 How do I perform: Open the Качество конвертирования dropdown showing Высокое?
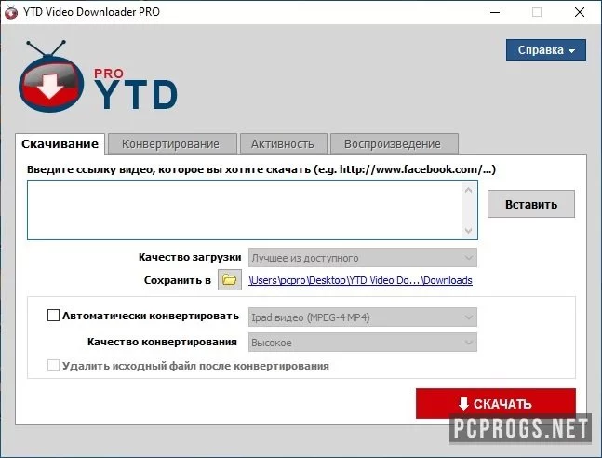[363, 343]
